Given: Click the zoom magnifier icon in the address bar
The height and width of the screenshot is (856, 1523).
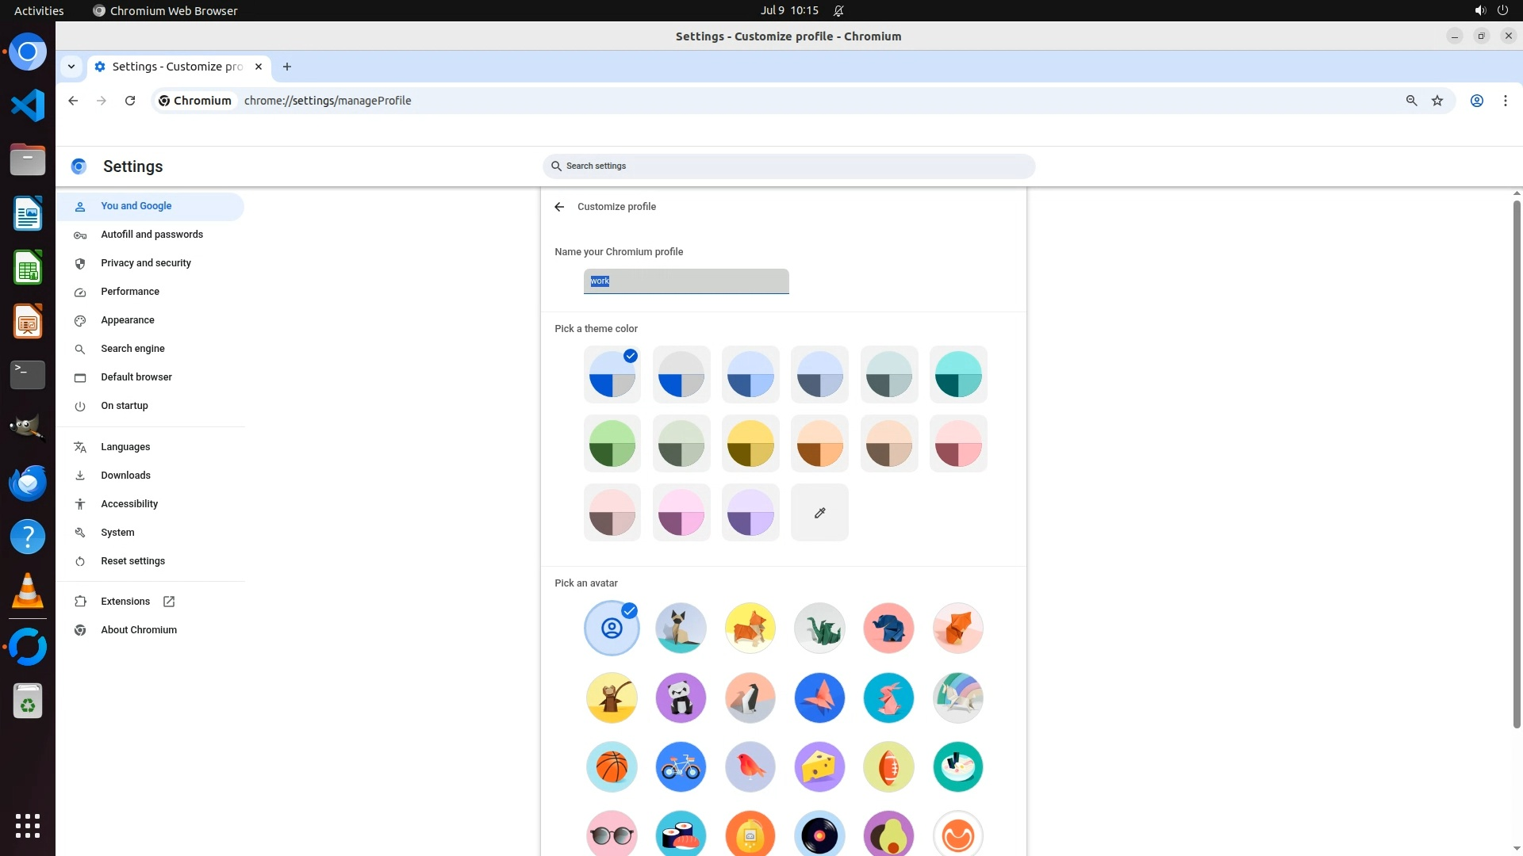Looking at the screenshot, I should [x=1411, y=101].
